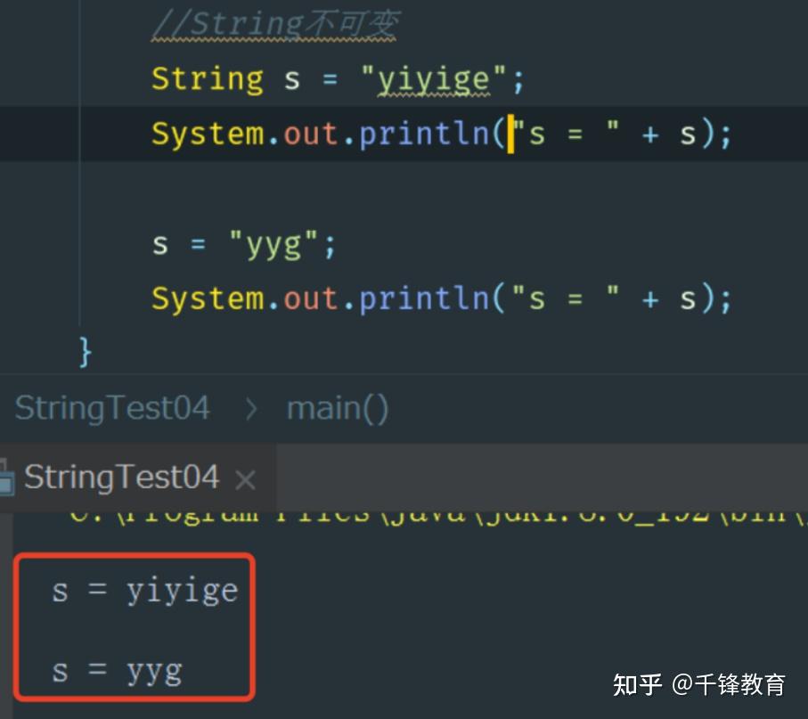Click the first println method call
The image size is (808, 719).
click(x=424, y=134)
